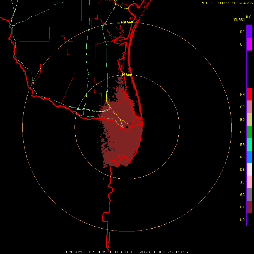
Task: Click the DS legend label
Action: 242,170
